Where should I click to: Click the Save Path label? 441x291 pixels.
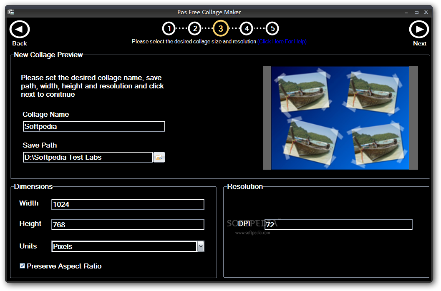click(x=40, y=145)
